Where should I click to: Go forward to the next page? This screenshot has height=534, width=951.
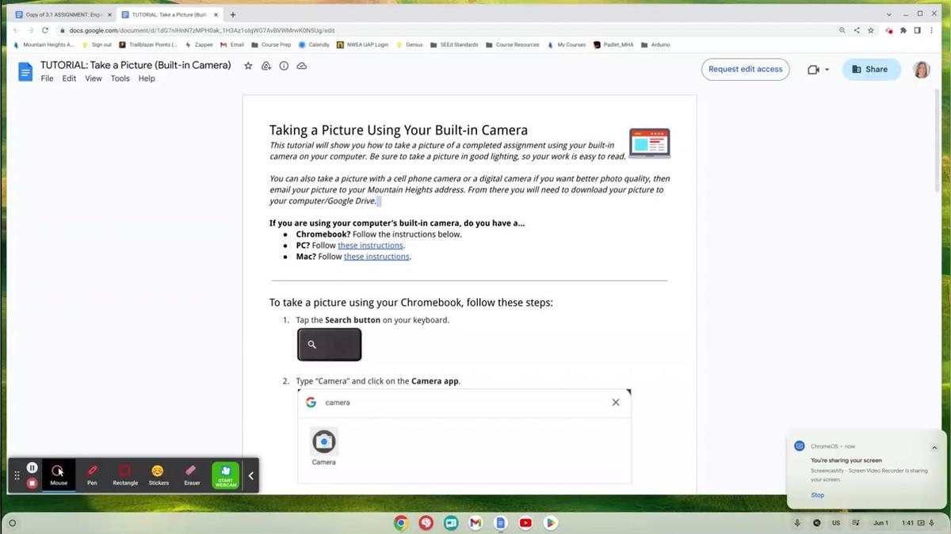[x=31, y=30]
